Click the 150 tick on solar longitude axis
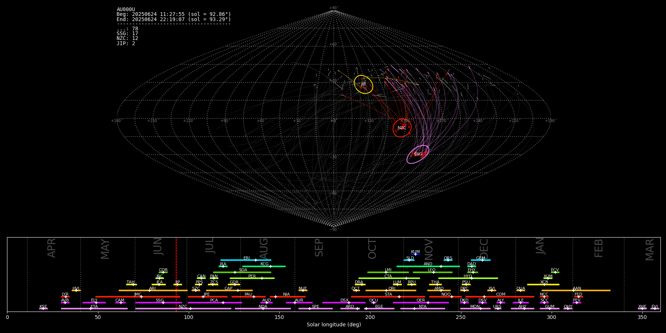This screenshot has height=333, width=666. pyautogui.click(x=279, y=317)
